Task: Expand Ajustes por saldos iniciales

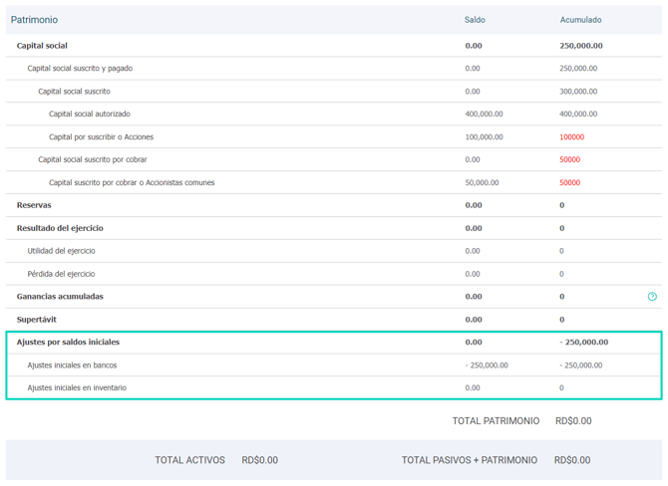Action: click(68, 342)
